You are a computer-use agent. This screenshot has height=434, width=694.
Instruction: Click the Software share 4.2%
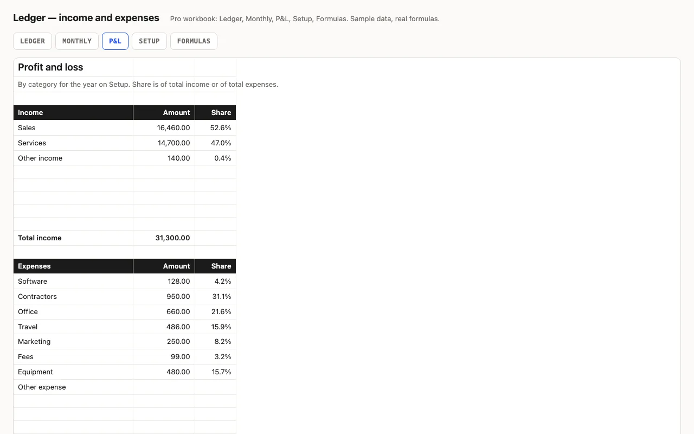[x=215, y=282]
